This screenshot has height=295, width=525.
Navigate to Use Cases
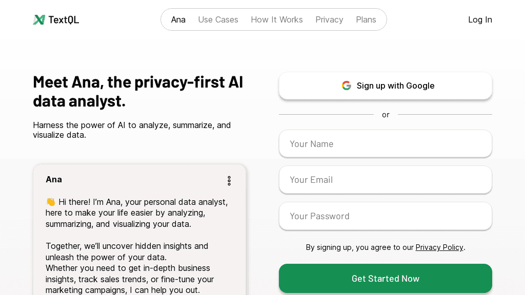(218, 19)
